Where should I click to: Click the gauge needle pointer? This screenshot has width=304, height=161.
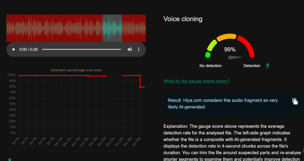[x=235, y=57]
